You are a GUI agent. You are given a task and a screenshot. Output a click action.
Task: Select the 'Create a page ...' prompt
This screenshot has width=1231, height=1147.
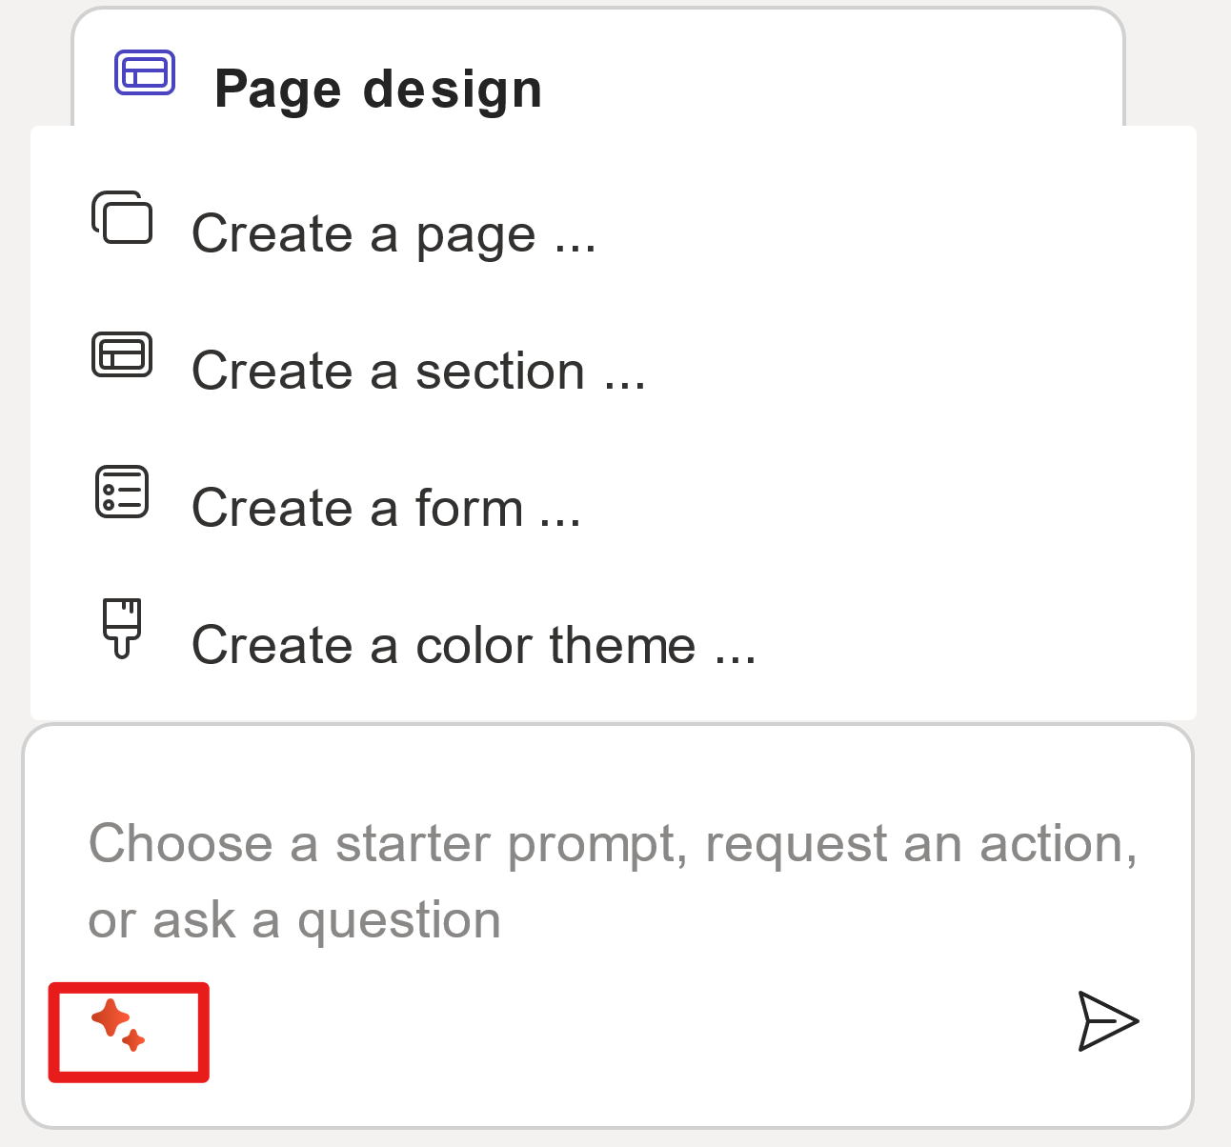click(x=394, y=234)
